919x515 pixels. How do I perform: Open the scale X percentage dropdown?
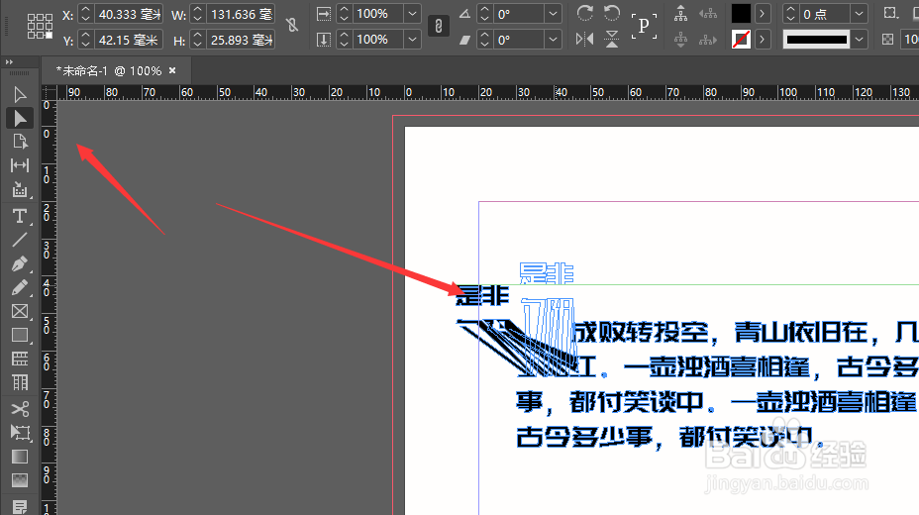(413, 14)
